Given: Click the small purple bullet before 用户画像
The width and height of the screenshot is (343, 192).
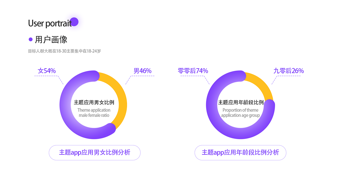Looking at the screenshot, I should [31, 39].
